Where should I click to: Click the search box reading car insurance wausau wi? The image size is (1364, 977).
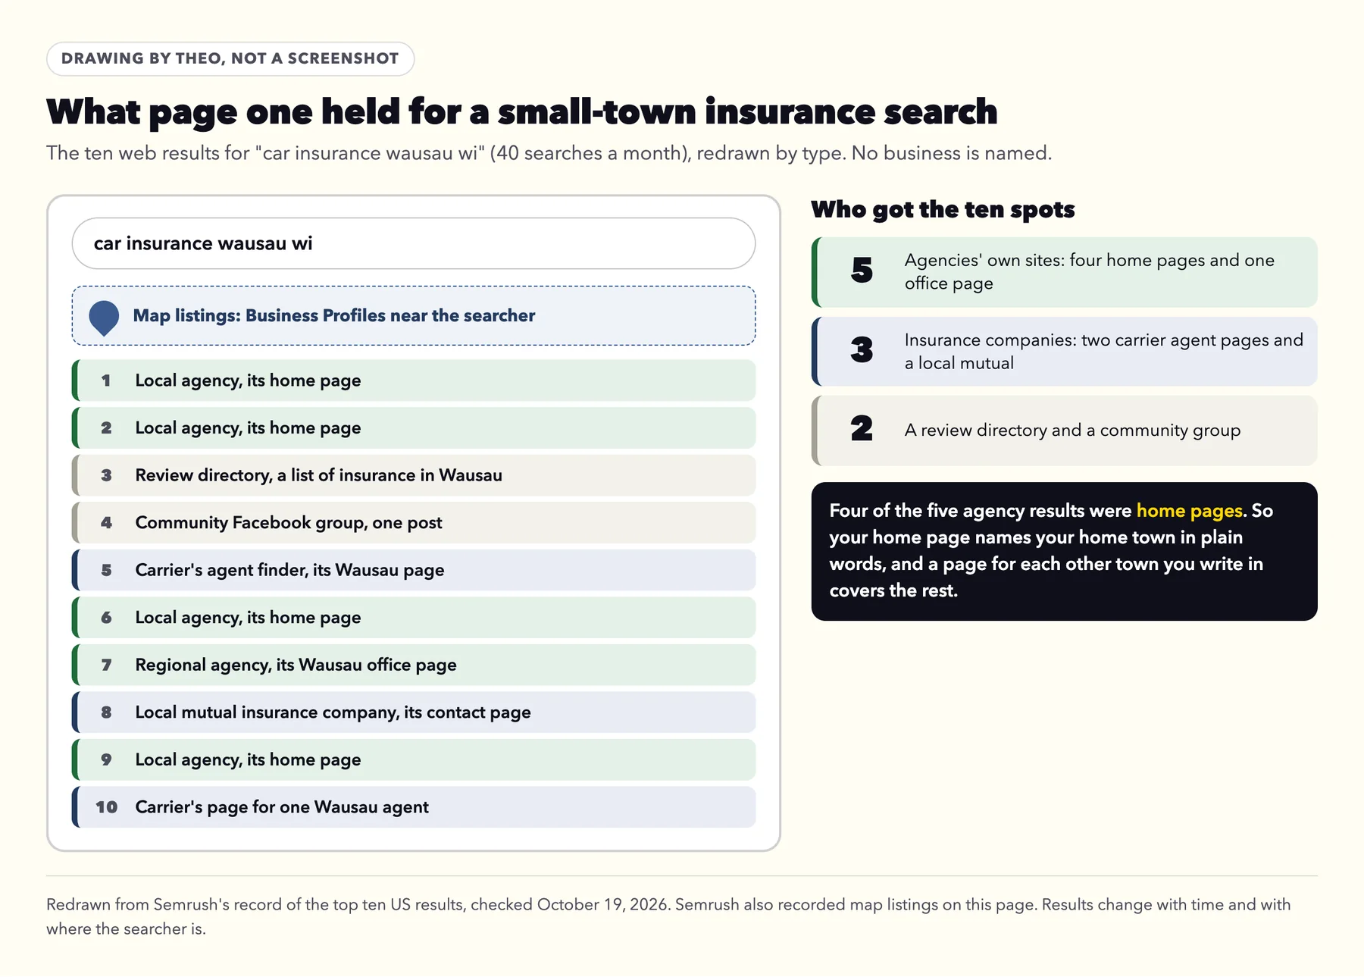click(x=414, y=243)
